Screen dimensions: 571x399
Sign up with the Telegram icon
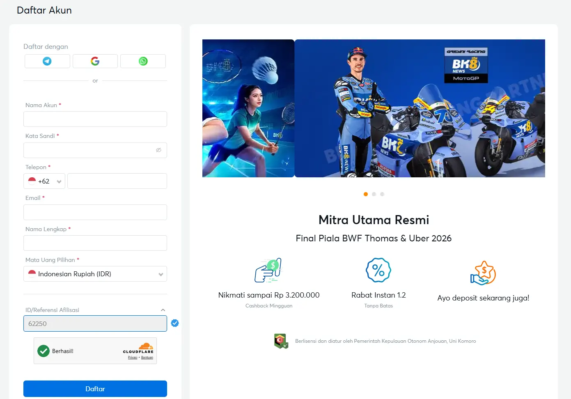(x=47, y=61)
